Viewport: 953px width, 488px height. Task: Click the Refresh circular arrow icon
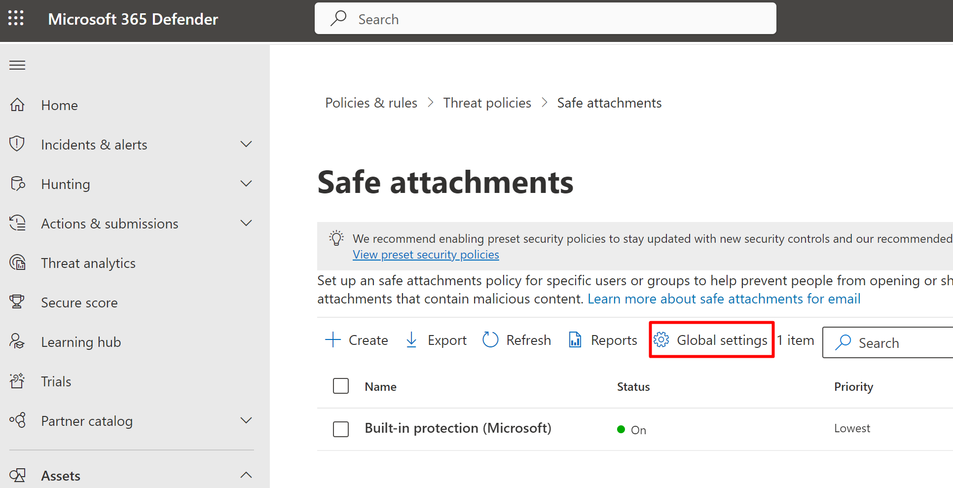pyautogui.click(x=490, y=339)
